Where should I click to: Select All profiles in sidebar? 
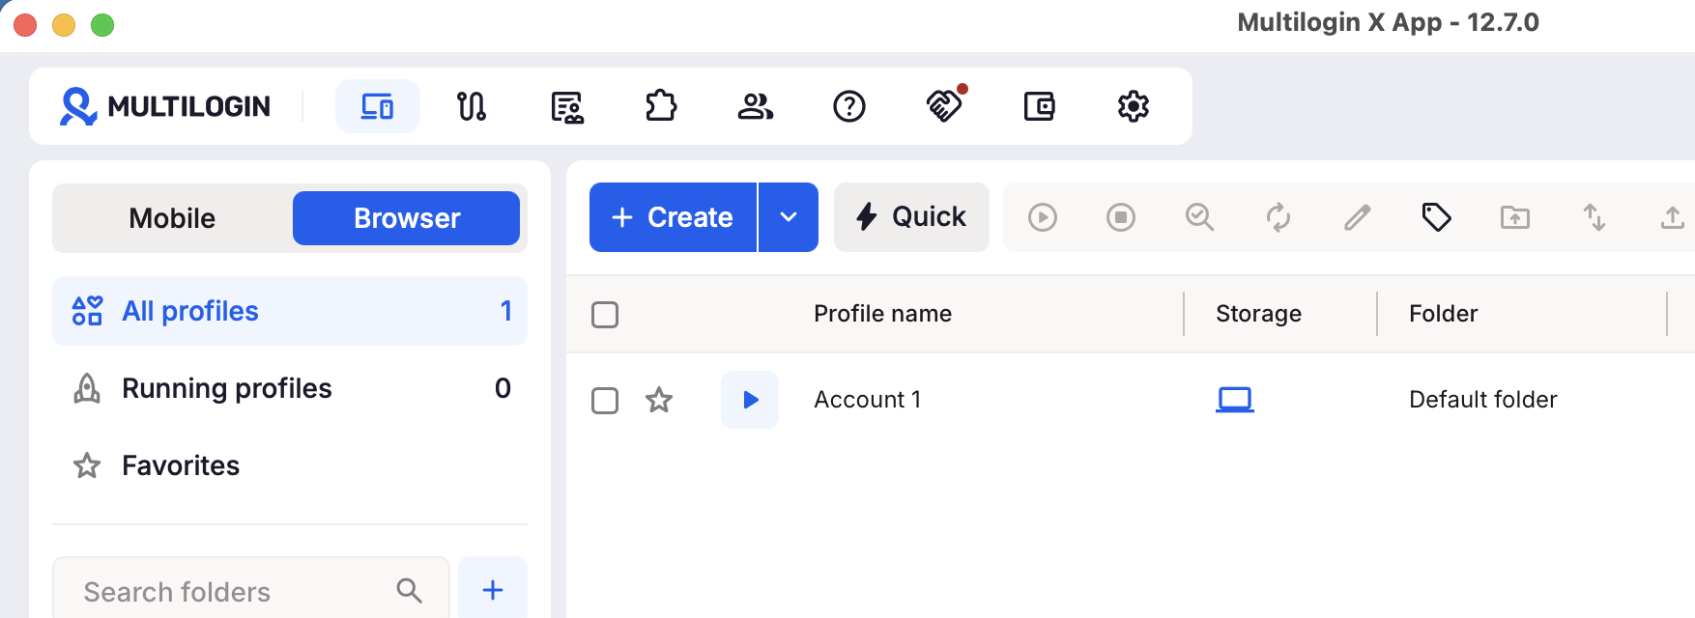click(290, 311)
